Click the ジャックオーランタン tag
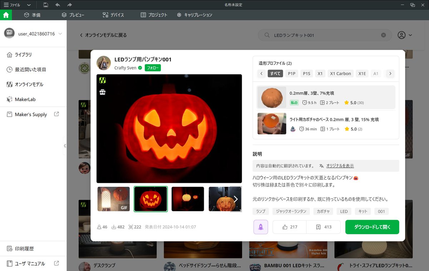Viewport: 429px width, 271px height. 291,211
